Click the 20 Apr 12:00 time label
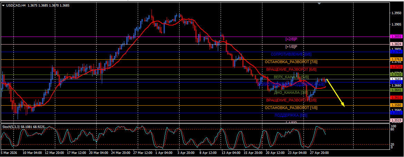 click(x=276, y=153)
